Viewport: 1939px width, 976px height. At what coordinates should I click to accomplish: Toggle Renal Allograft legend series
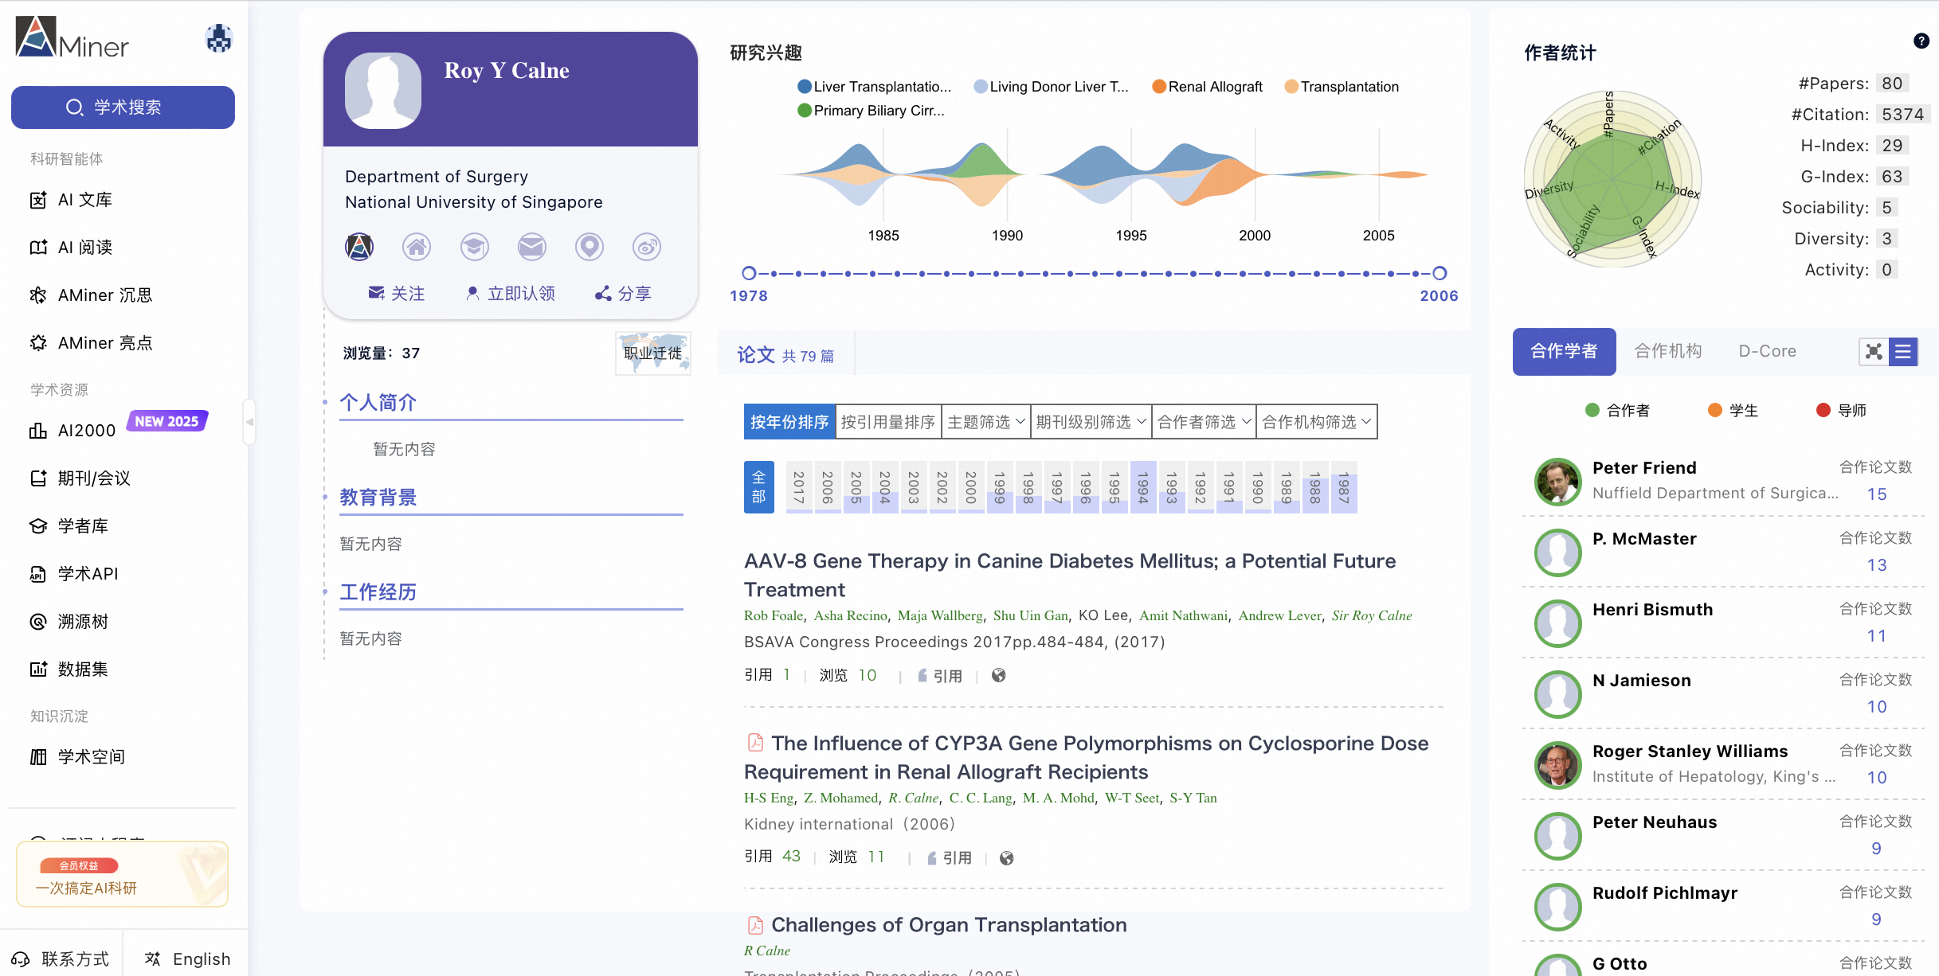[1207, 87]
